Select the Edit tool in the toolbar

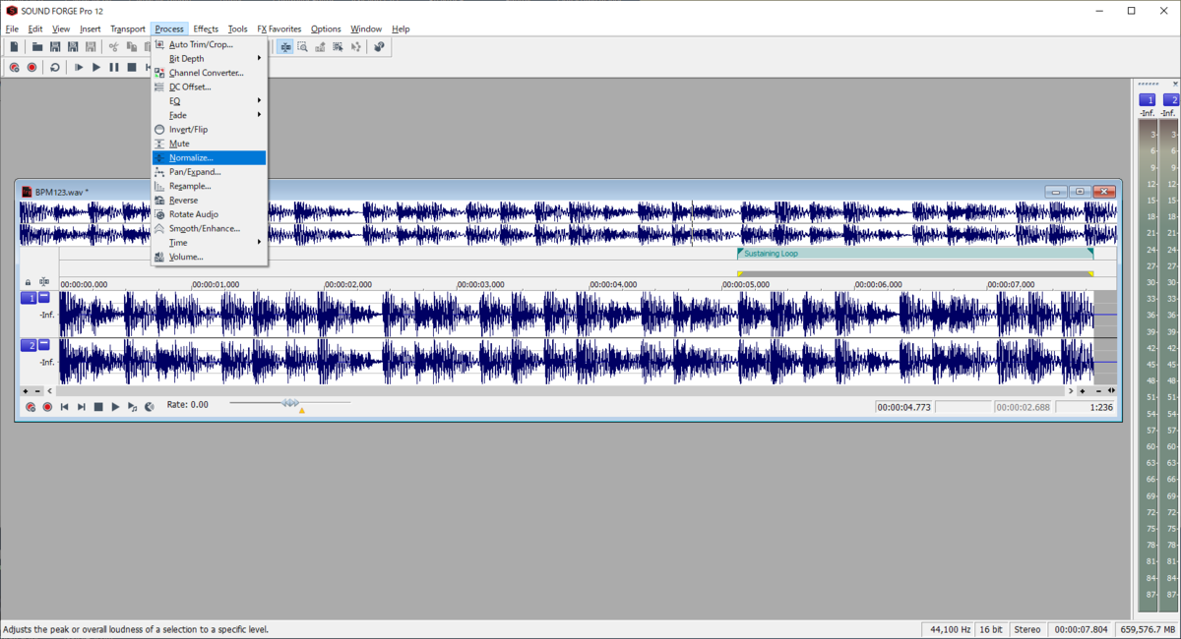pos(285,46)
